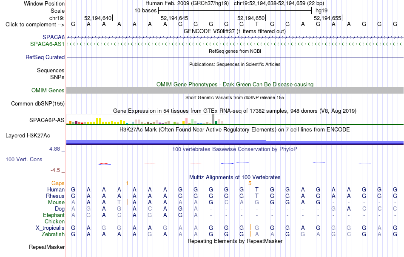The height and width of the screenshot is (257, 404).
Task: Click 'Repeating Elements by RepeatMasker' title
Action: [235, 241]
